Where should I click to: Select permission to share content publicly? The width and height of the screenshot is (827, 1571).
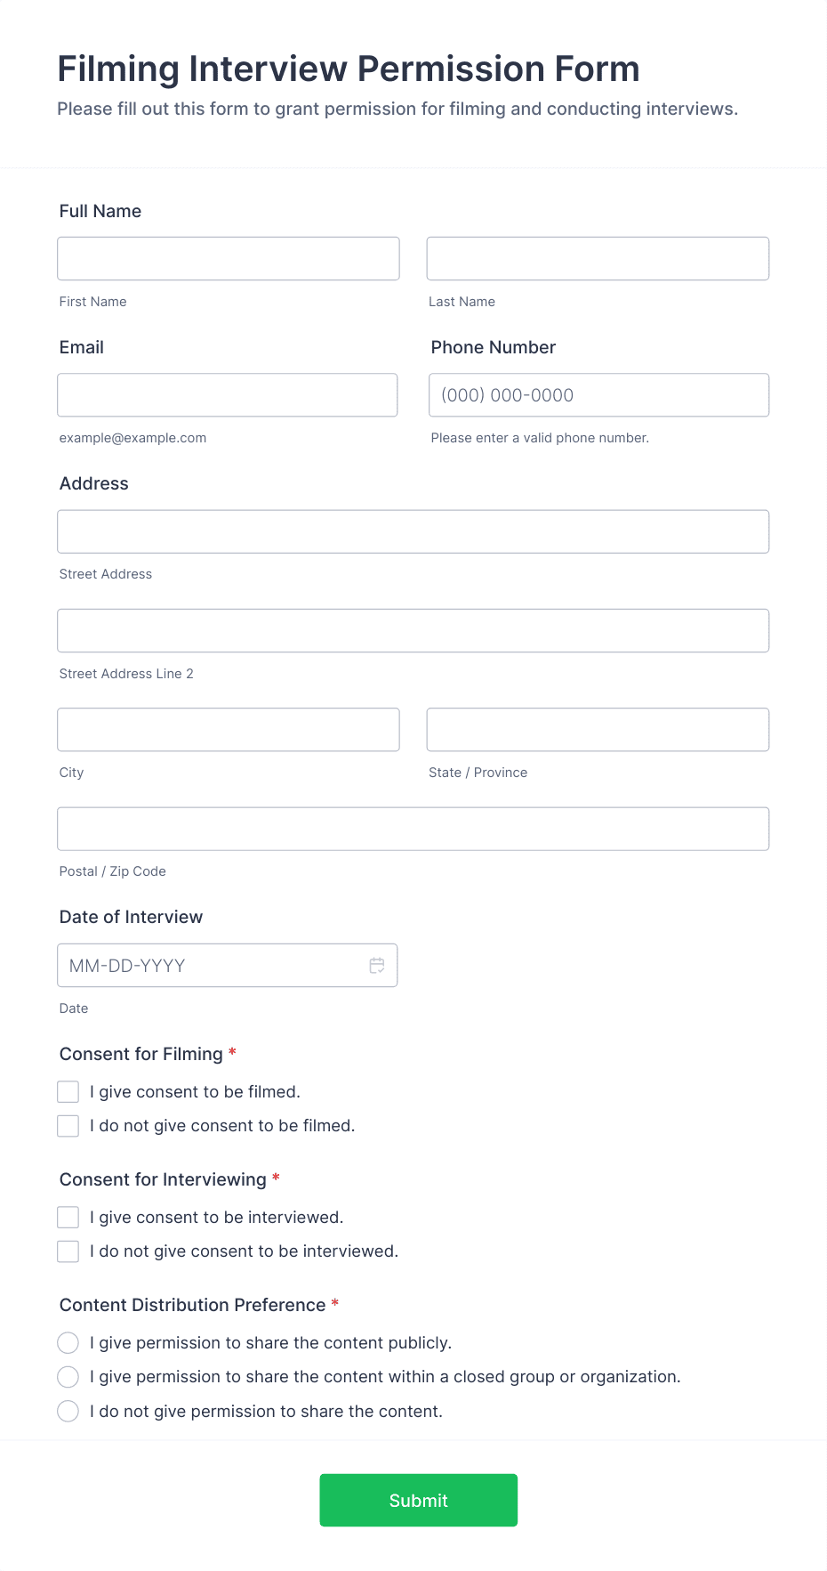coord(68,1342)
